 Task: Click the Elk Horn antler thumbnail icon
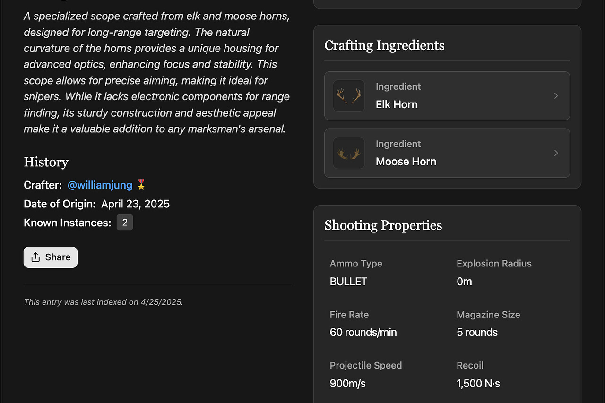(349, 96)
